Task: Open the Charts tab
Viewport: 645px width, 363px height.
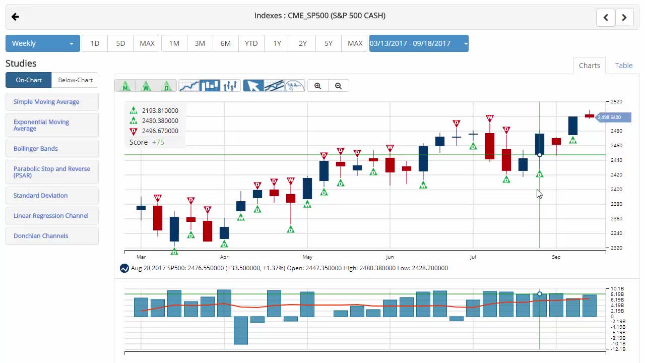Action: point(590,66)
